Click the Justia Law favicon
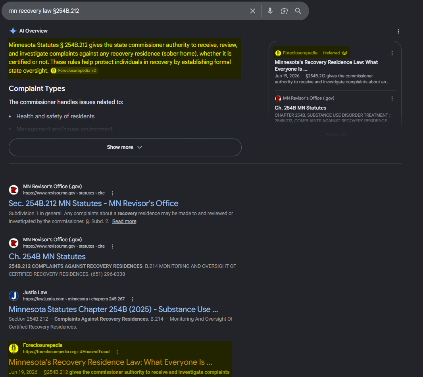The image size is (423, 377). (x=14, y=296)
